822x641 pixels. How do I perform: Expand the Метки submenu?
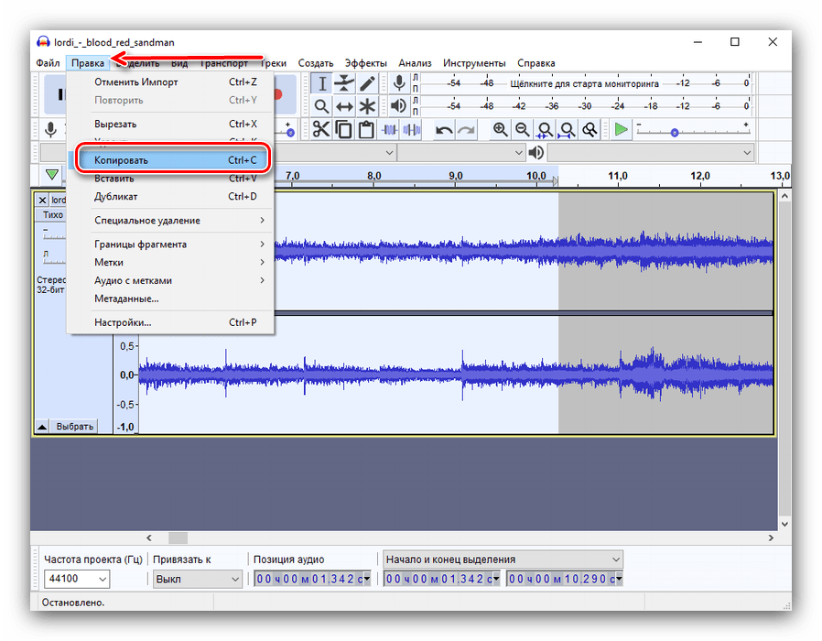coord(170,262)
